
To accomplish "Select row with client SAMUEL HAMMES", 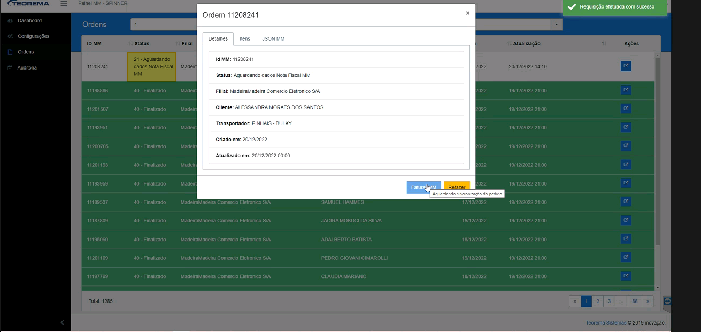I will (x=368, y=202).
